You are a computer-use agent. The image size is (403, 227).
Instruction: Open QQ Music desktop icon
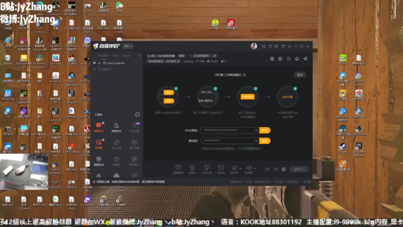[215, 24]
